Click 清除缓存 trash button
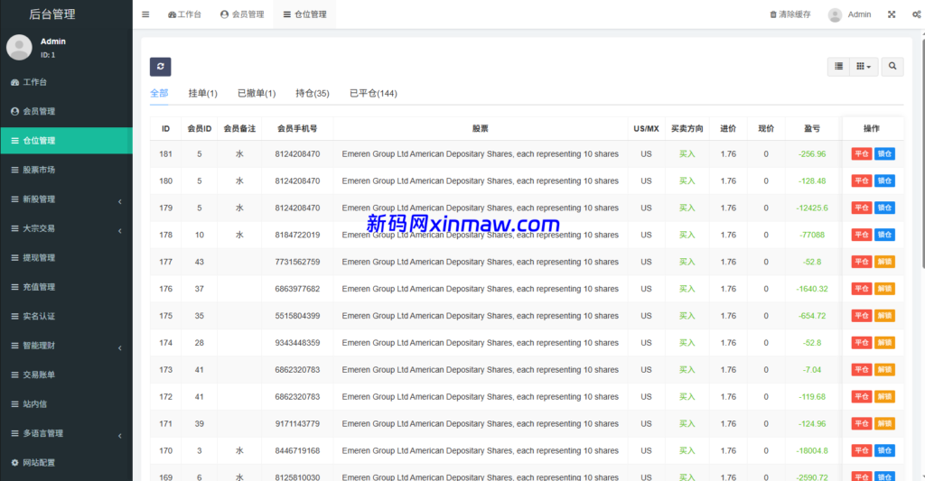925x481 pixels. (790, 14)
